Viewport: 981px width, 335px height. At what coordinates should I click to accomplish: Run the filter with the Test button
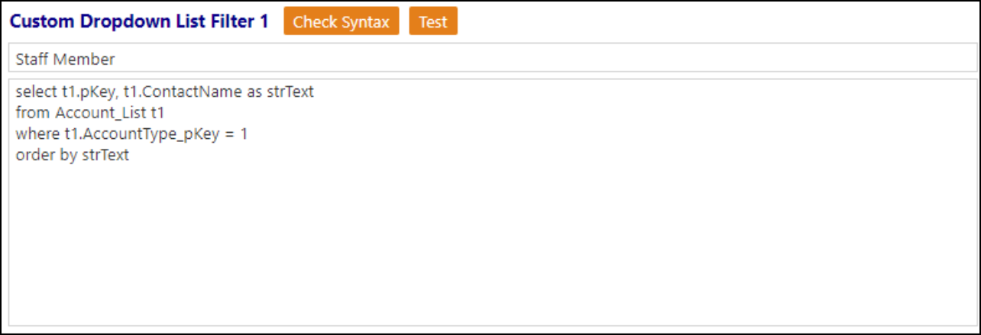pyautogui.click(x=433, y=22)
